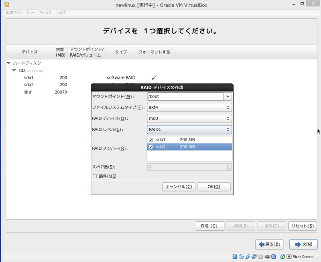The image size is (321, 262).
Task: Open the RAID device md0 dropdown
Action: coord(189,118)
